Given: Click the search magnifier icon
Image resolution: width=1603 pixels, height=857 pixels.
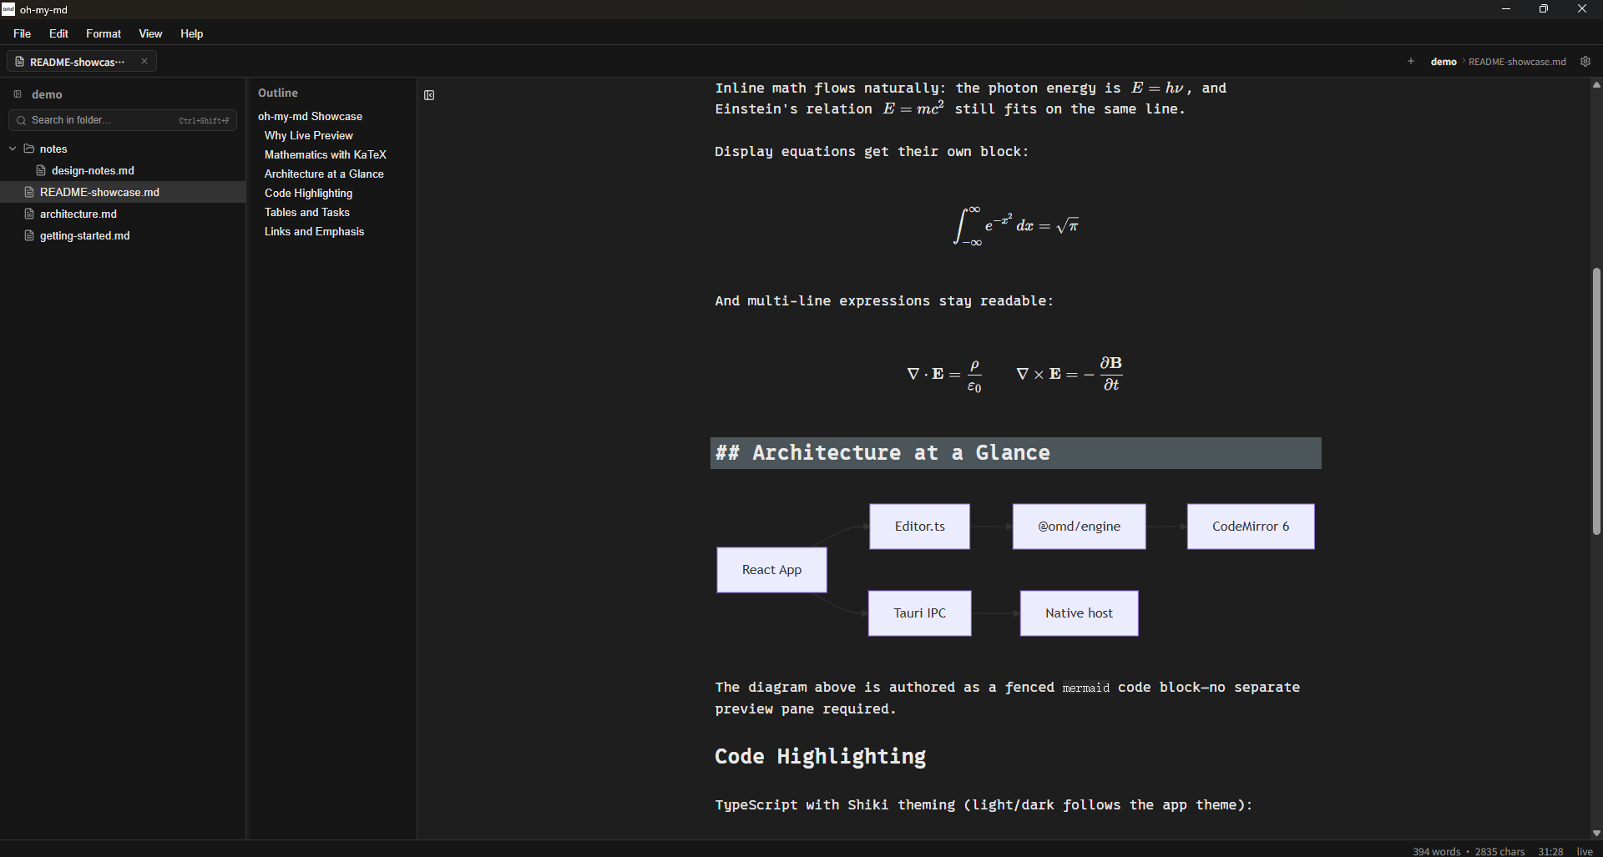Looking at the screenshot, I should (x=21, y=121).
